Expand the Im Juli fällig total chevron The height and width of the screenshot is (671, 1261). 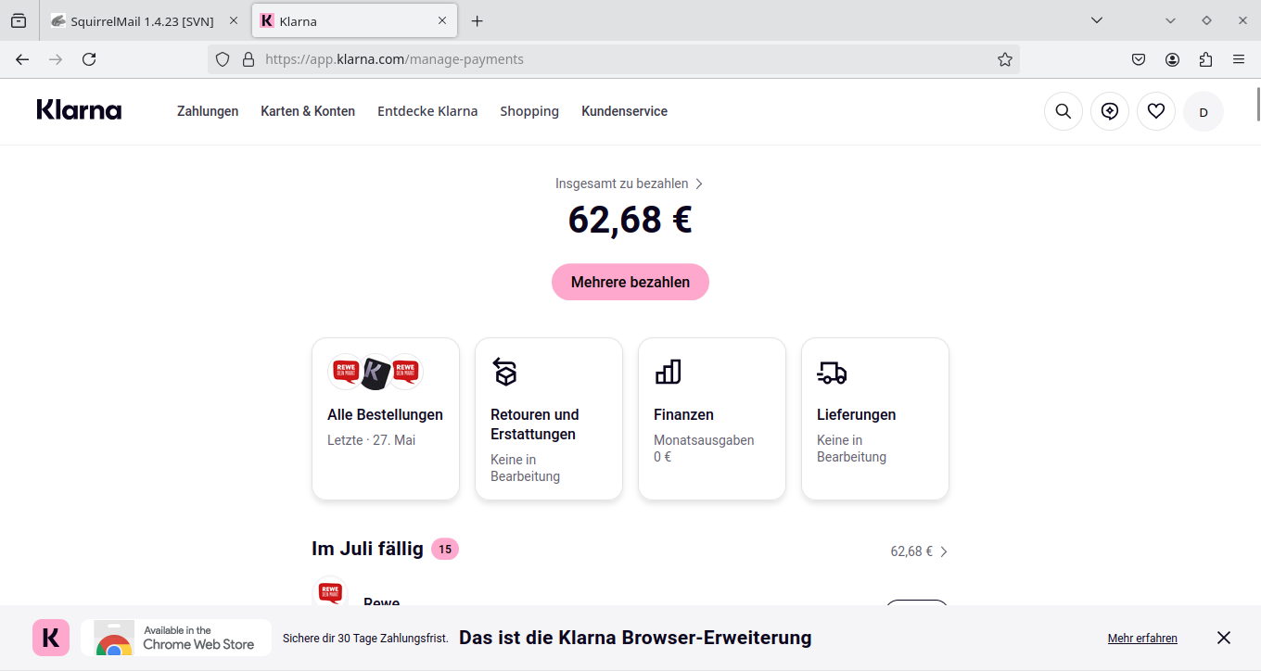944,551
